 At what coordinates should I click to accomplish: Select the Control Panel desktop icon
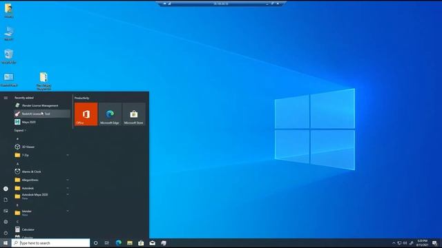[x=9, y=80]
